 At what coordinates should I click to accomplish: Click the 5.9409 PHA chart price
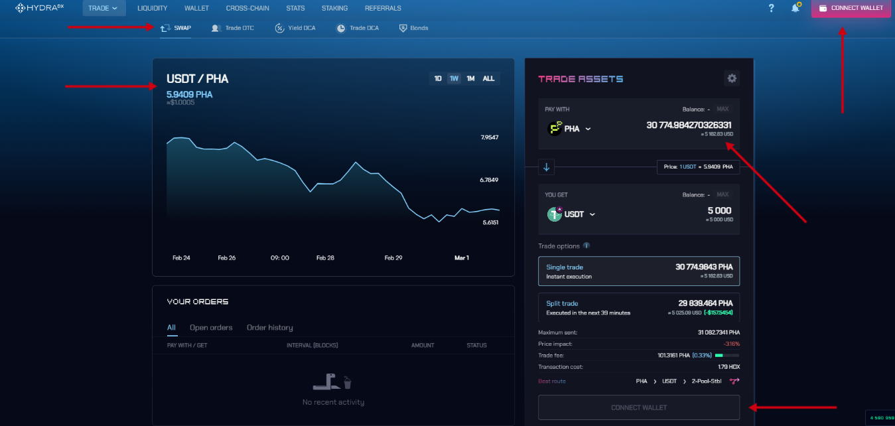coord(190,95)
